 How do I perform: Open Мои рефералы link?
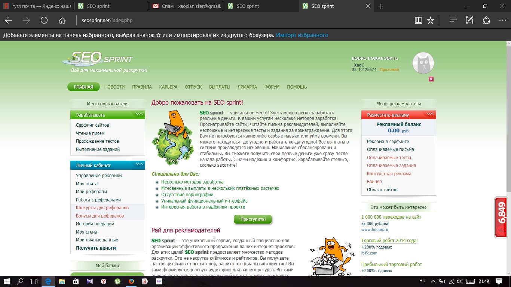91,192
